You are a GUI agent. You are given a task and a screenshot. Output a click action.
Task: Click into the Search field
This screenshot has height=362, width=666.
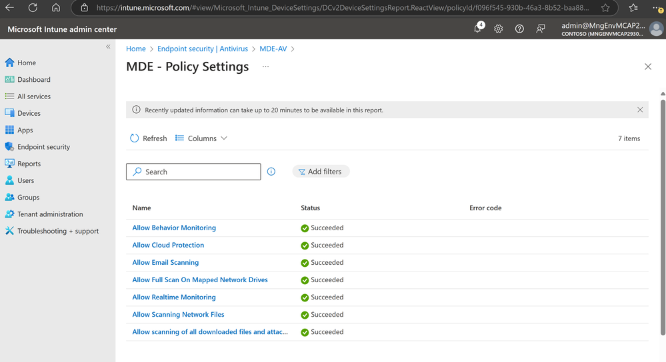point(193,172)
